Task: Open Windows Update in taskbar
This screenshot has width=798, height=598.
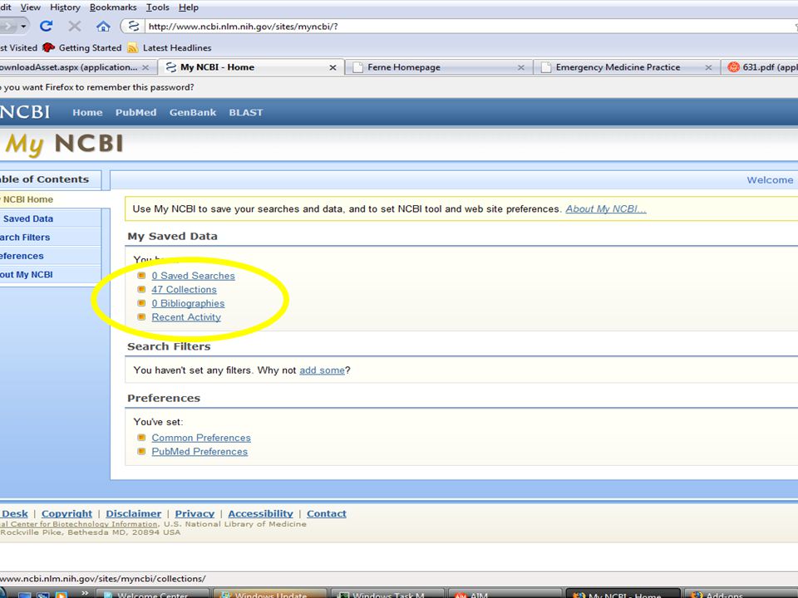Action: click(269, 594)
